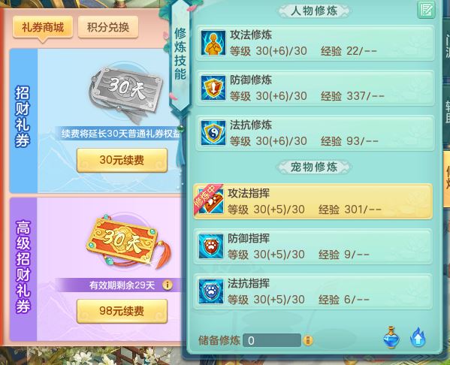The width and height of the screenshot is (450, 365).
Task: Click the 攻法修炼 skill icon
Action: tap(213, 43)
